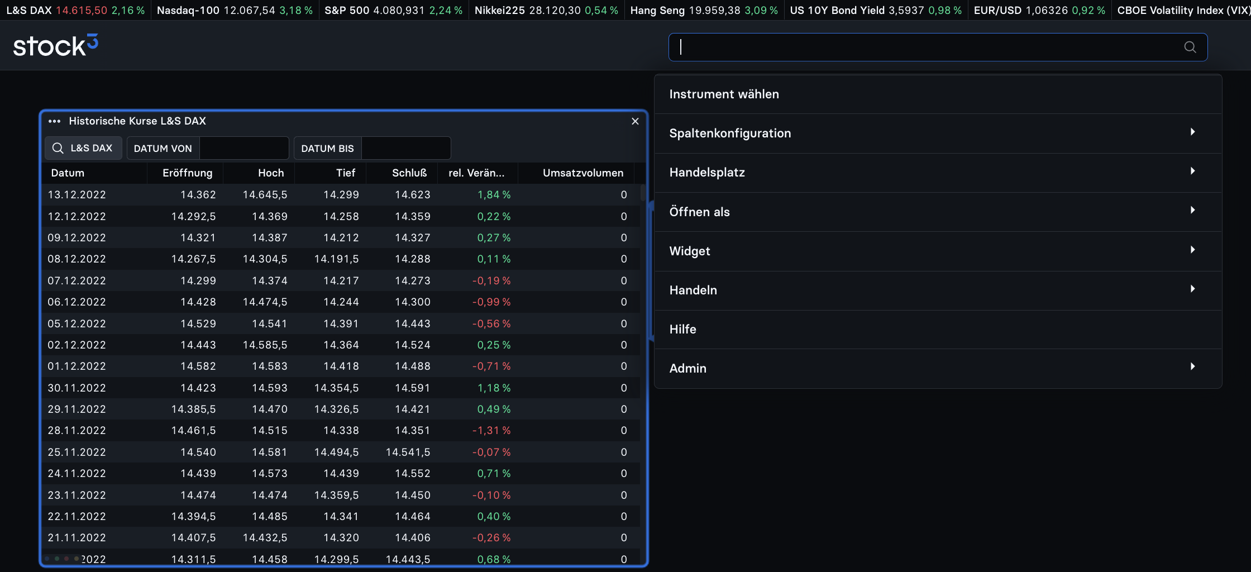Click the DATUM VON date field
Screen dimensions: 1251x572
pos(244,148)
